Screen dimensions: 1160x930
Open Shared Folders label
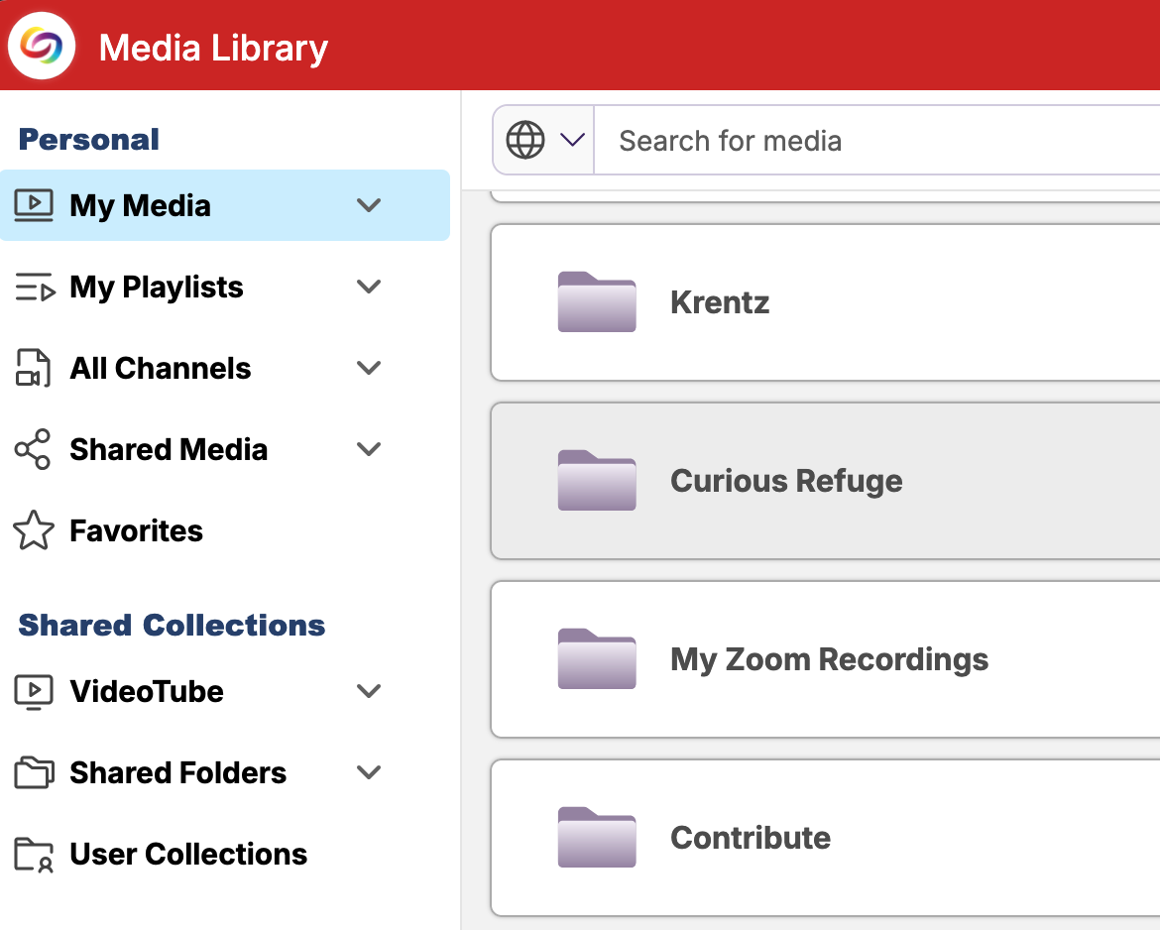click(177, 772)
